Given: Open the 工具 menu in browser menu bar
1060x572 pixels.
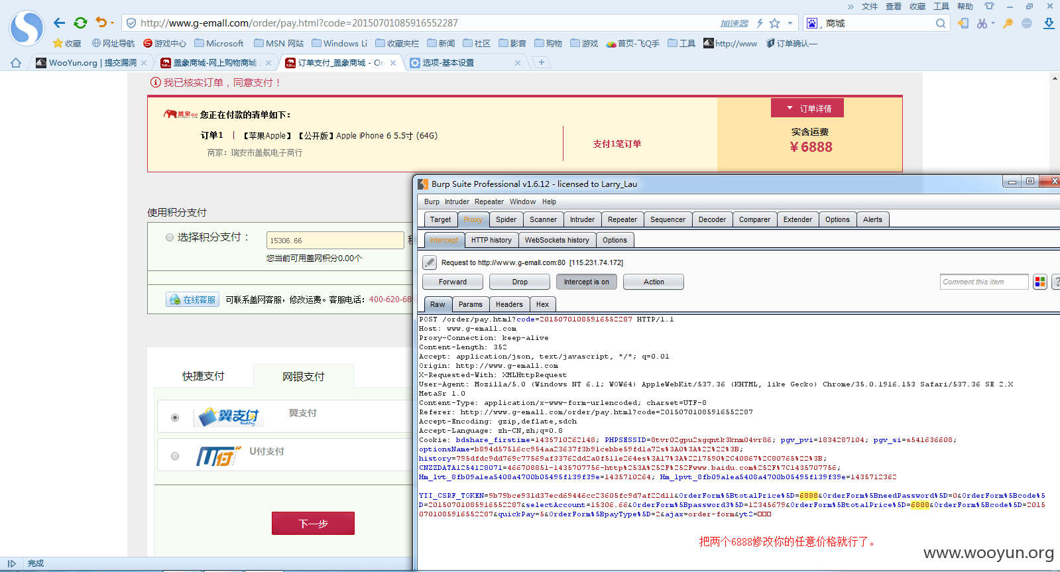Looking at the screenshot, I should point(941,6).
